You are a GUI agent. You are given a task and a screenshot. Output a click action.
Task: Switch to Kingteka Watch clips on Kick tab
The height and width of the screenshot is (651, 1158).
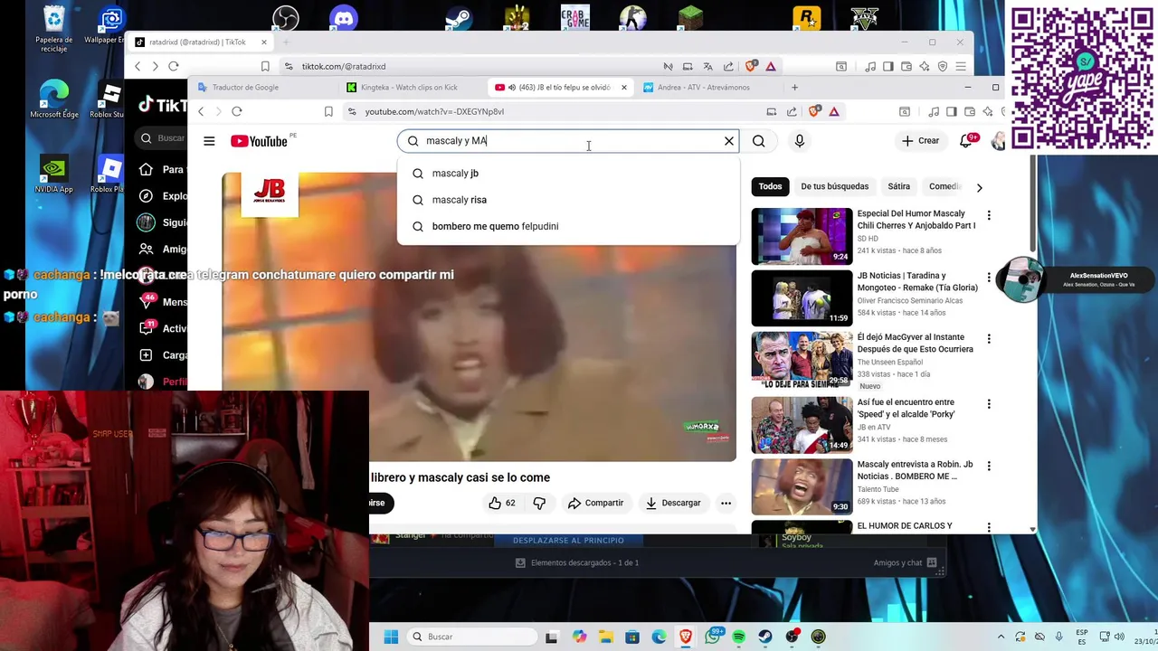coord(410,88)
